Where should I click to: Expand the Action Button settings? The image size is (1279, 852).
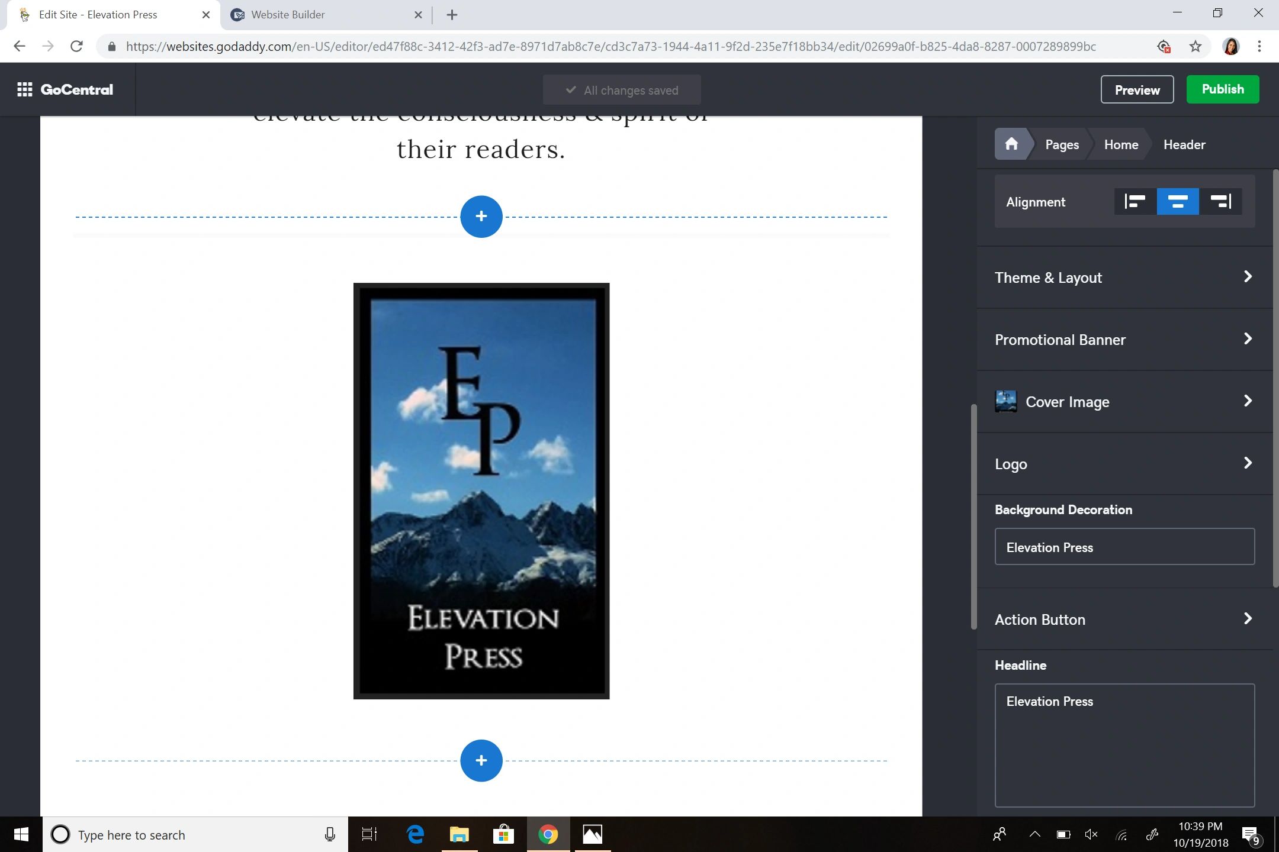[1123, 619]
